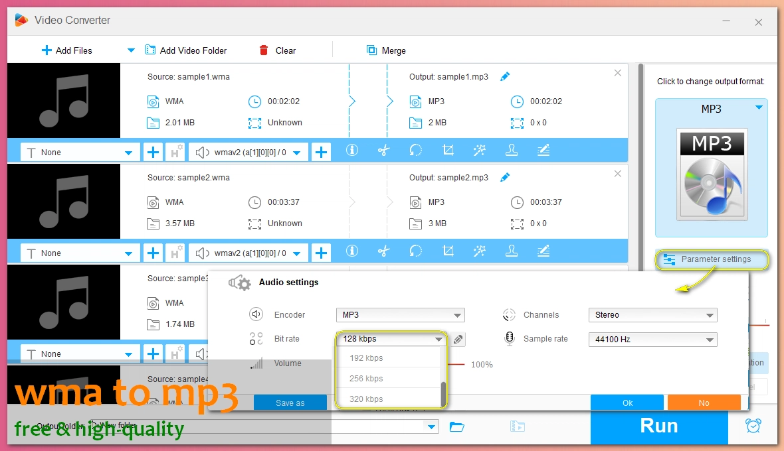
Task: Open rotate tool for sample1
Action: click(415, 150)
